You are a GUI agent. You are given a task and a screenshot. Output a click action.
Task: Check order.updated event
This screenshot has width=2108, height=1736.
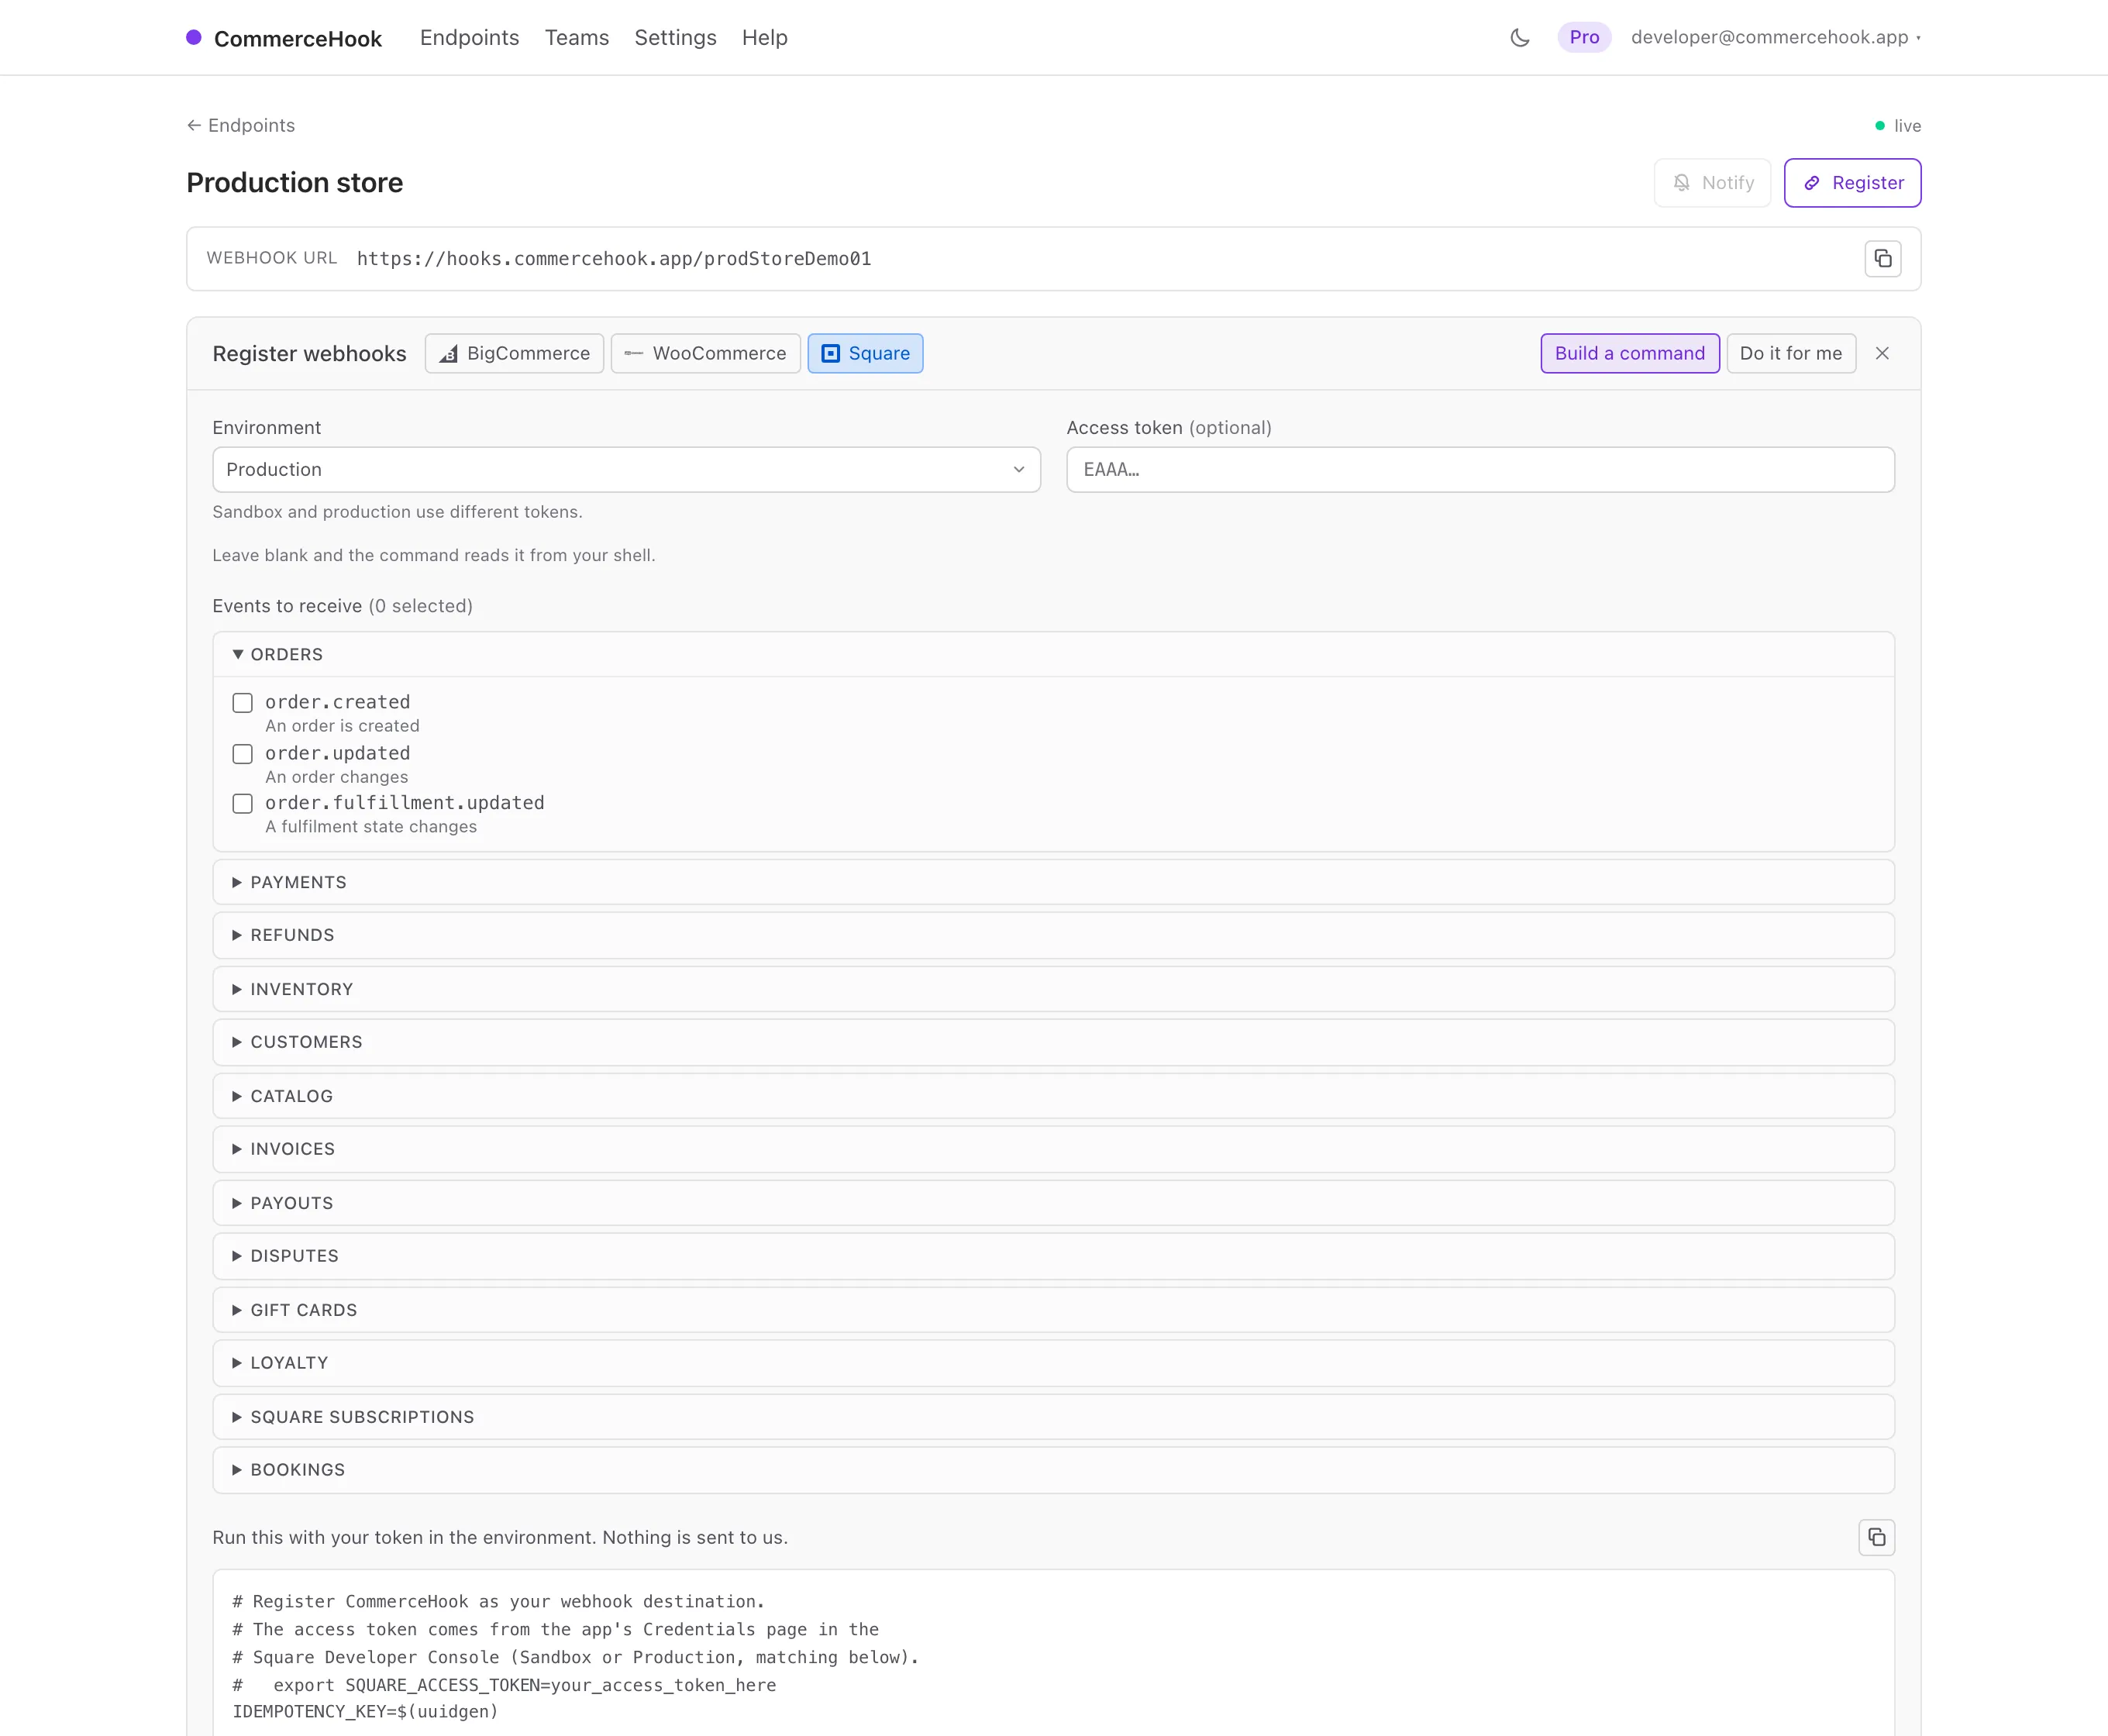pos(242,754)
